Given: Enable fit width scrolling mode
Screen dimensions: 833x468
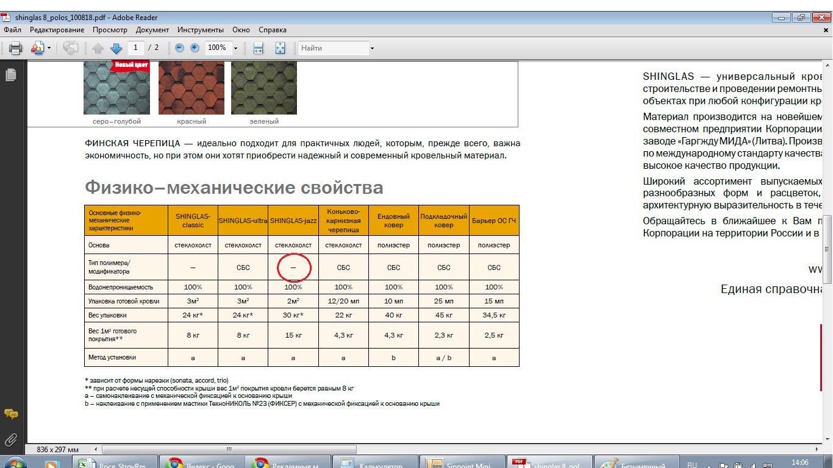Looking at the screenshot, I should click(258, 48).
